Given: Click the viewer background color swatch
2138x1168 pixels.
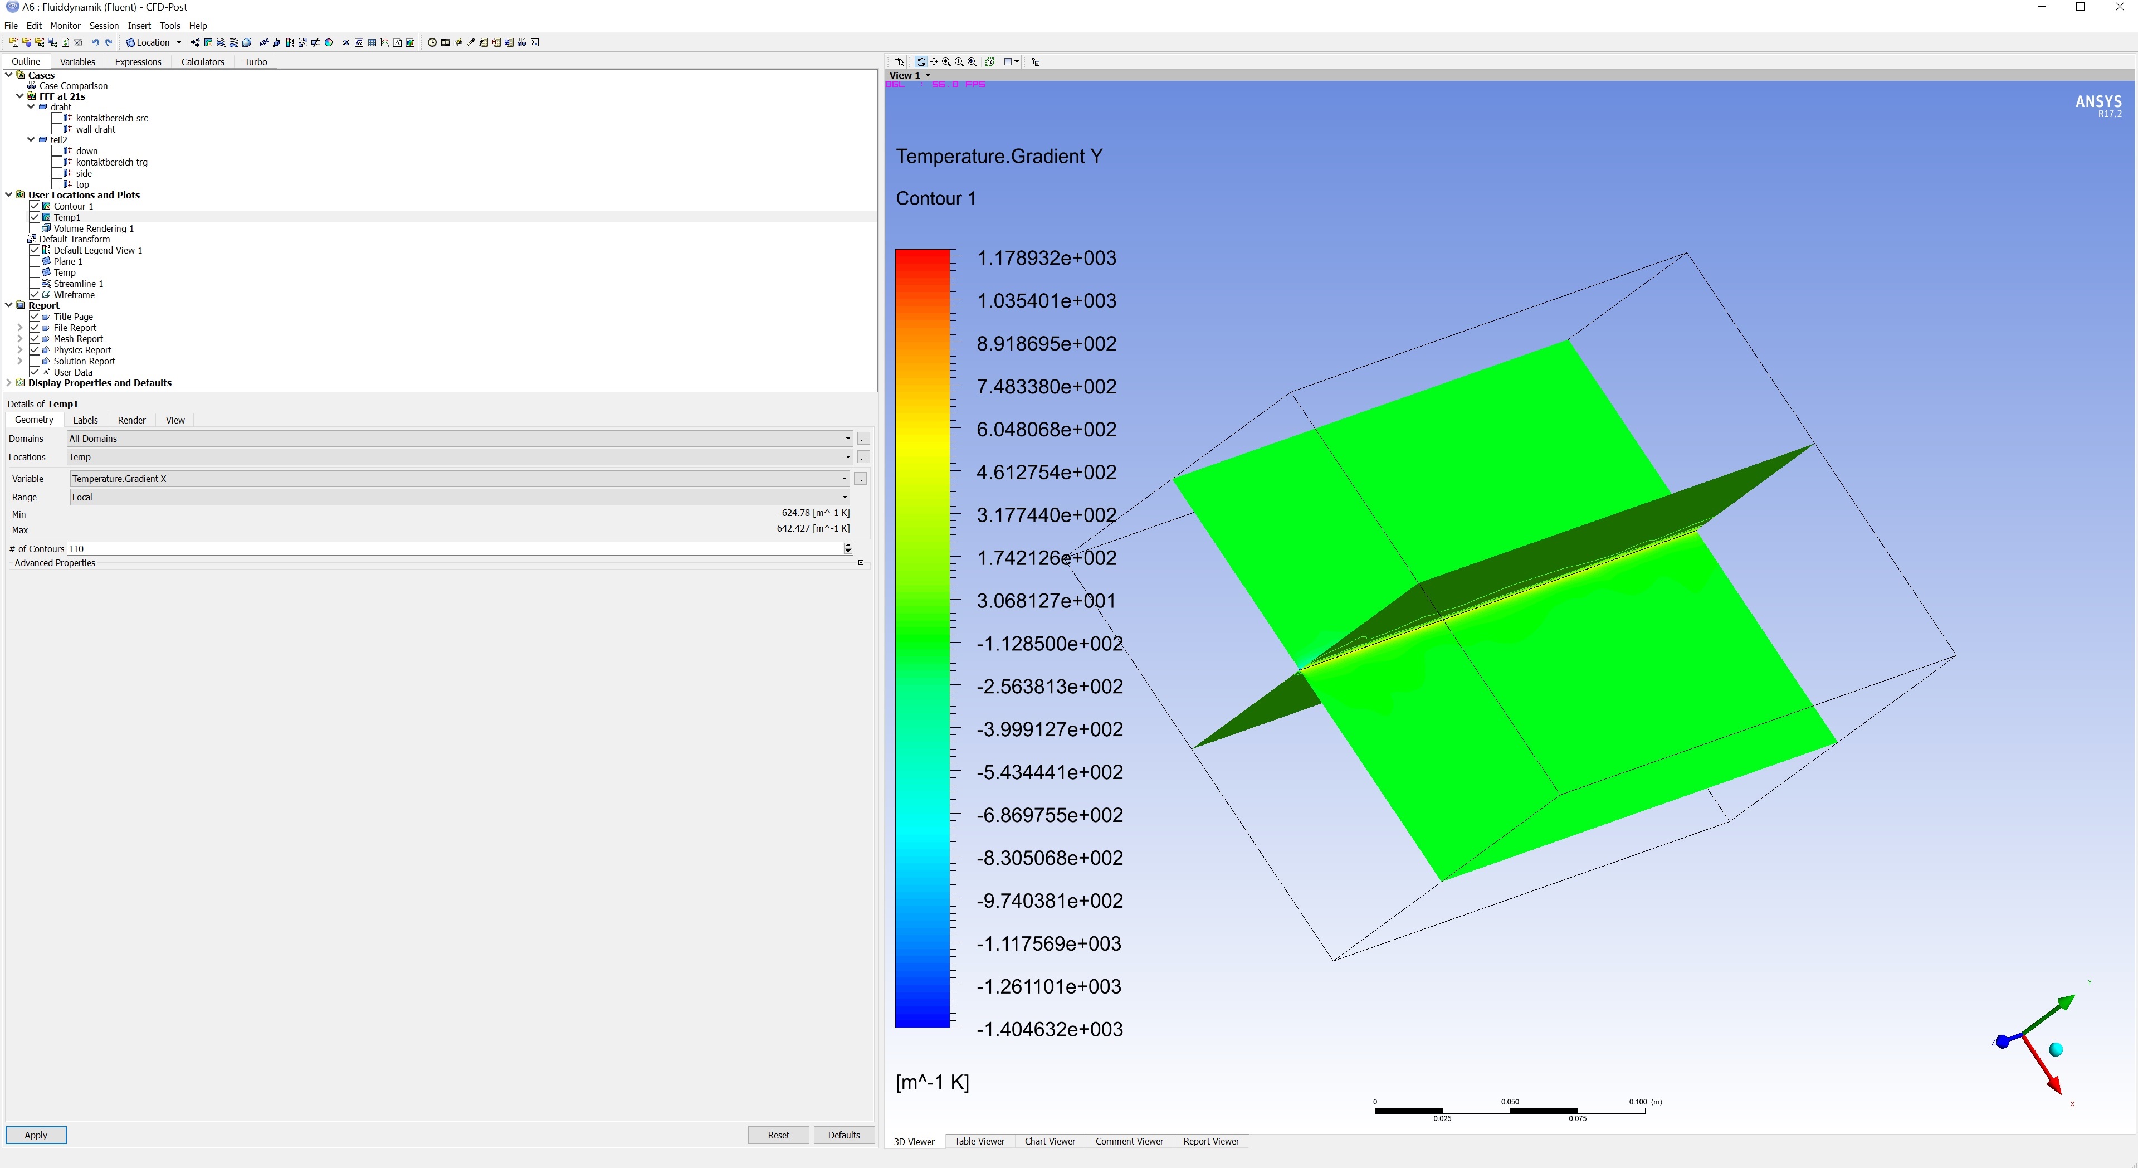Looking at the screenshot, I should 1008,61.
